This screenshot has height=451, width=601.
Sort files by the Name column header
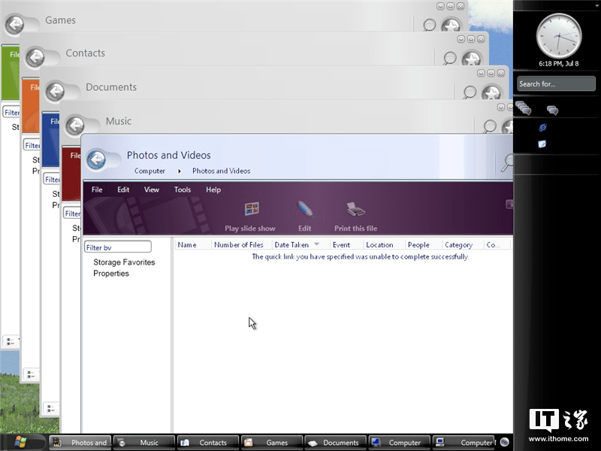(x=187, y=244)
